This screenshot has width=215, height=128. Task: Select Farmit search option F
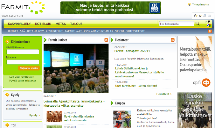click(x=208, y=22)
